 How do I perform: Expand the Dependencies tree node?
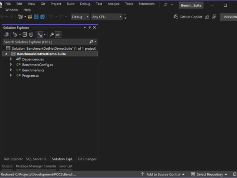tap(11, 59)
